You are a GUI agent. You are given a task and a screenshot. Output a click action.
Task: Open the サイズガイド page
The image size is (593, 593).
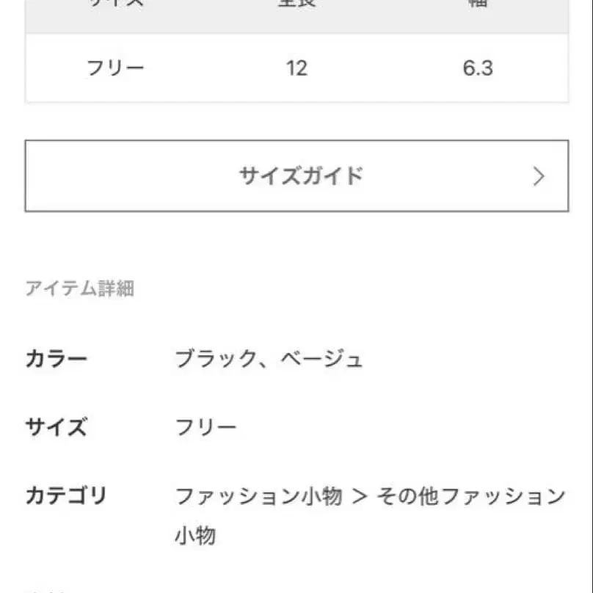(x=296, y=175)
